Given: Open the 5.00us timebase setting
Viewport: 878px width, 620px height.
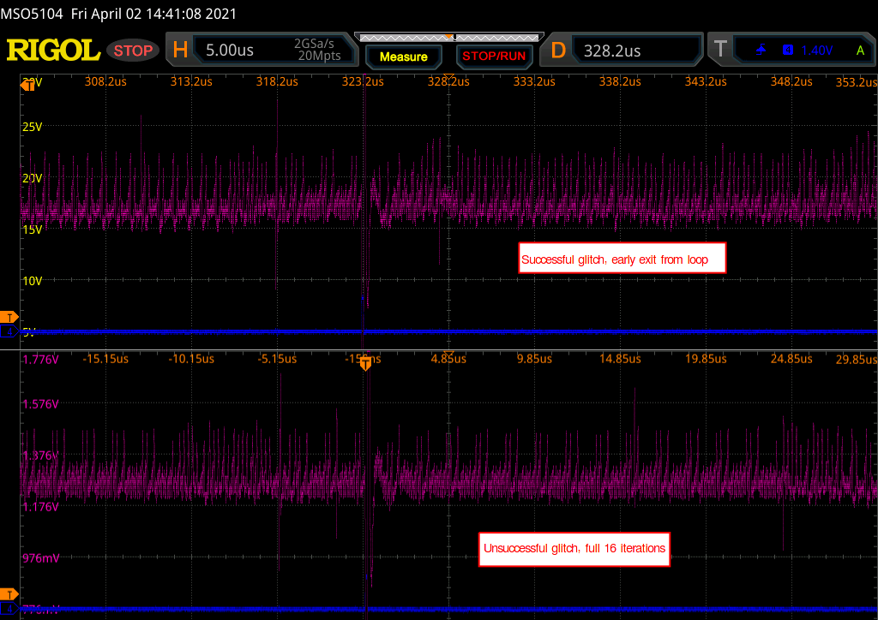Looking at the screenshot, I should click(230, 51).
